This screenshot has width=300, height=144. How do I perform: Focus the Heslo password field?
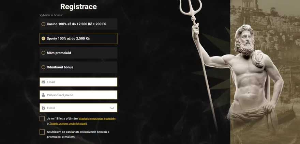pos(78,108)
